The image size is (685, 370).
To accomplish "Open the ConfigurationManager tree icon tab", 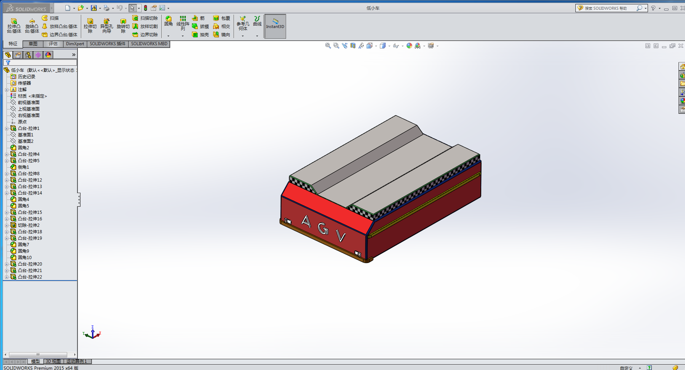I will [28, 55].
